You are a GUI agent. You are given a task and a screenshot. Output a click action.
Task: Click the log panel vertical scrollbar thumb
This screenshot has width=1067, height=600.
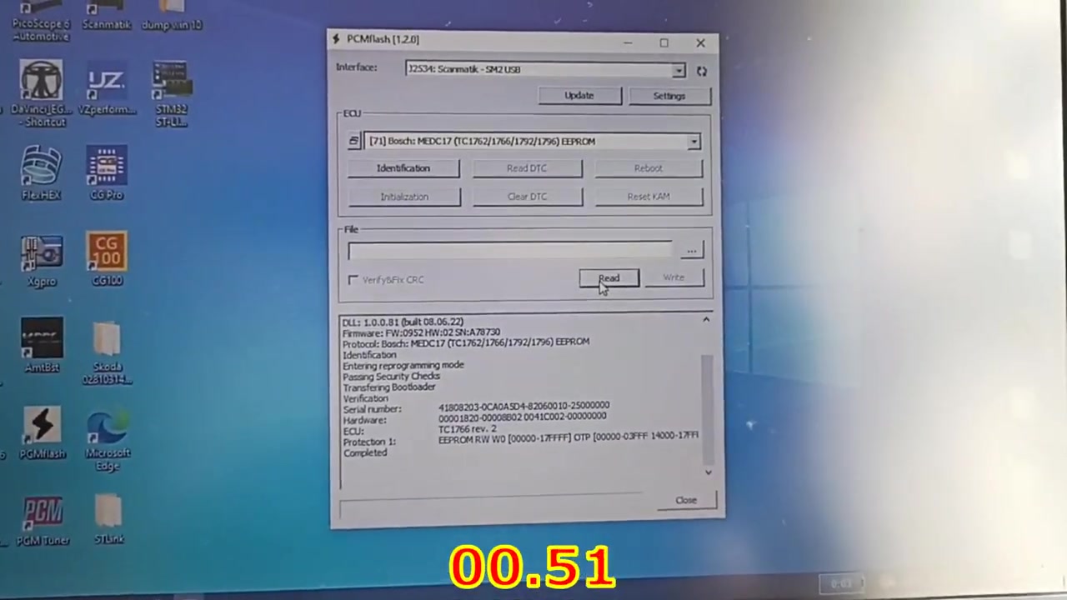coord(708,409)
